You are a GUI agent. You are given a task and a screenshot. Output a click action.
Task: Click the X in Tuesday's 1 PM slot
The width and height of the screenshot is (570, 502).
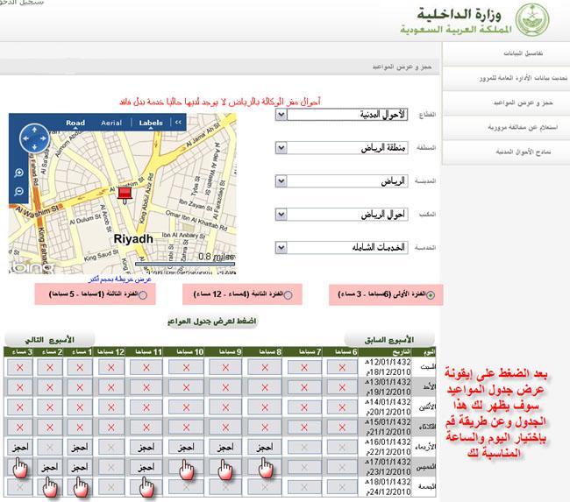coord(80,428)
